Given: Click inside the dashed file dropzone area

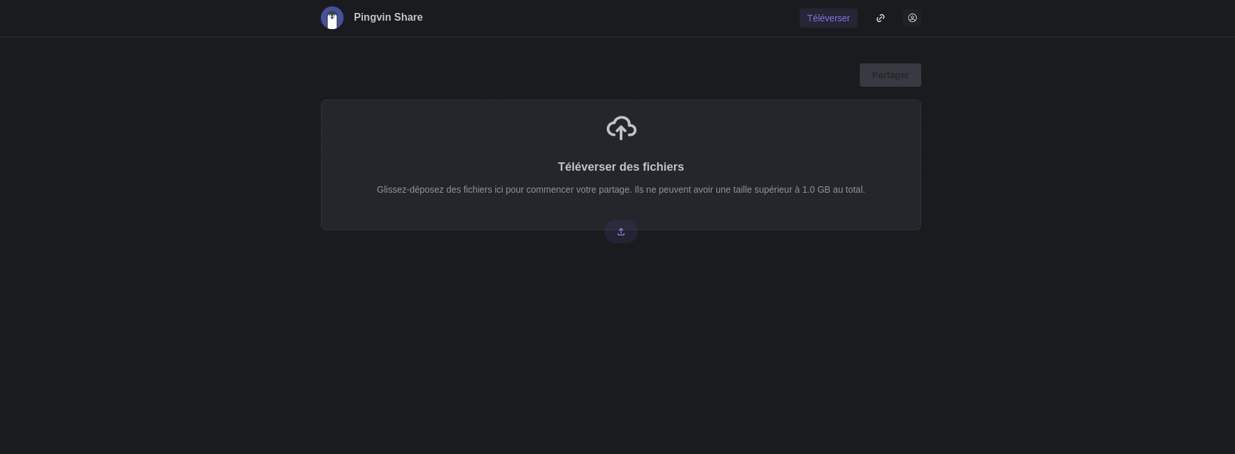Looking at the screenshot, I should [621, 165].
